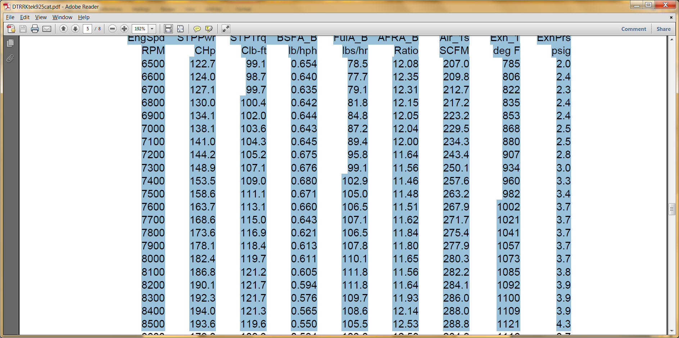Open the File menu
This screenshot has width=679, height=338.
[x=10, y=17]
